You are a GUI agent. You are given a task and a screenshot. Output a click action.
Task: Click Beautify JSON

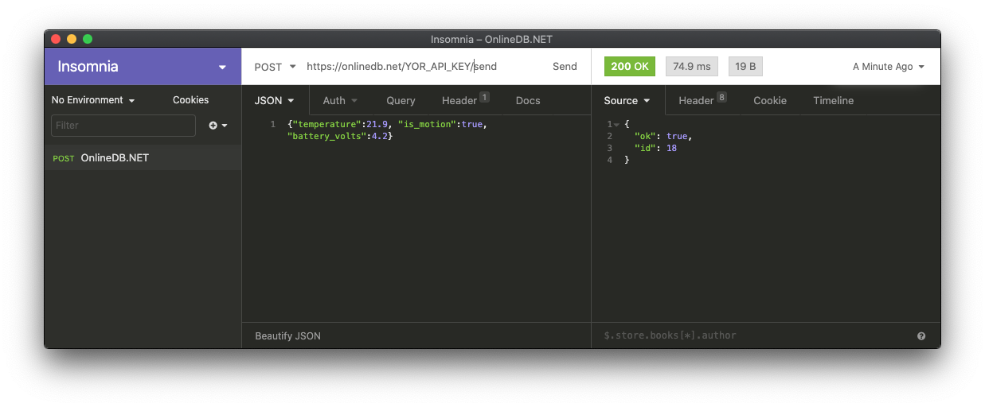coord(287,335)
